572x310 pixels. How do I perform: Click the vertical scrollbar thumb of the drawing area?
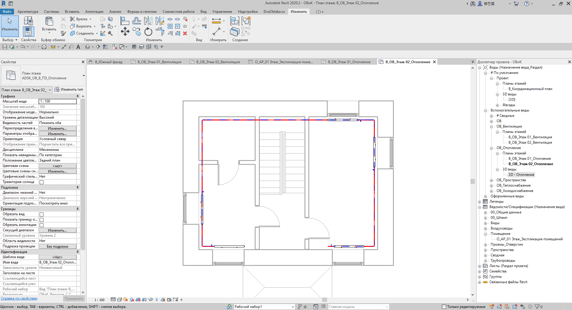pyautogui.click(x=472, y=181)
